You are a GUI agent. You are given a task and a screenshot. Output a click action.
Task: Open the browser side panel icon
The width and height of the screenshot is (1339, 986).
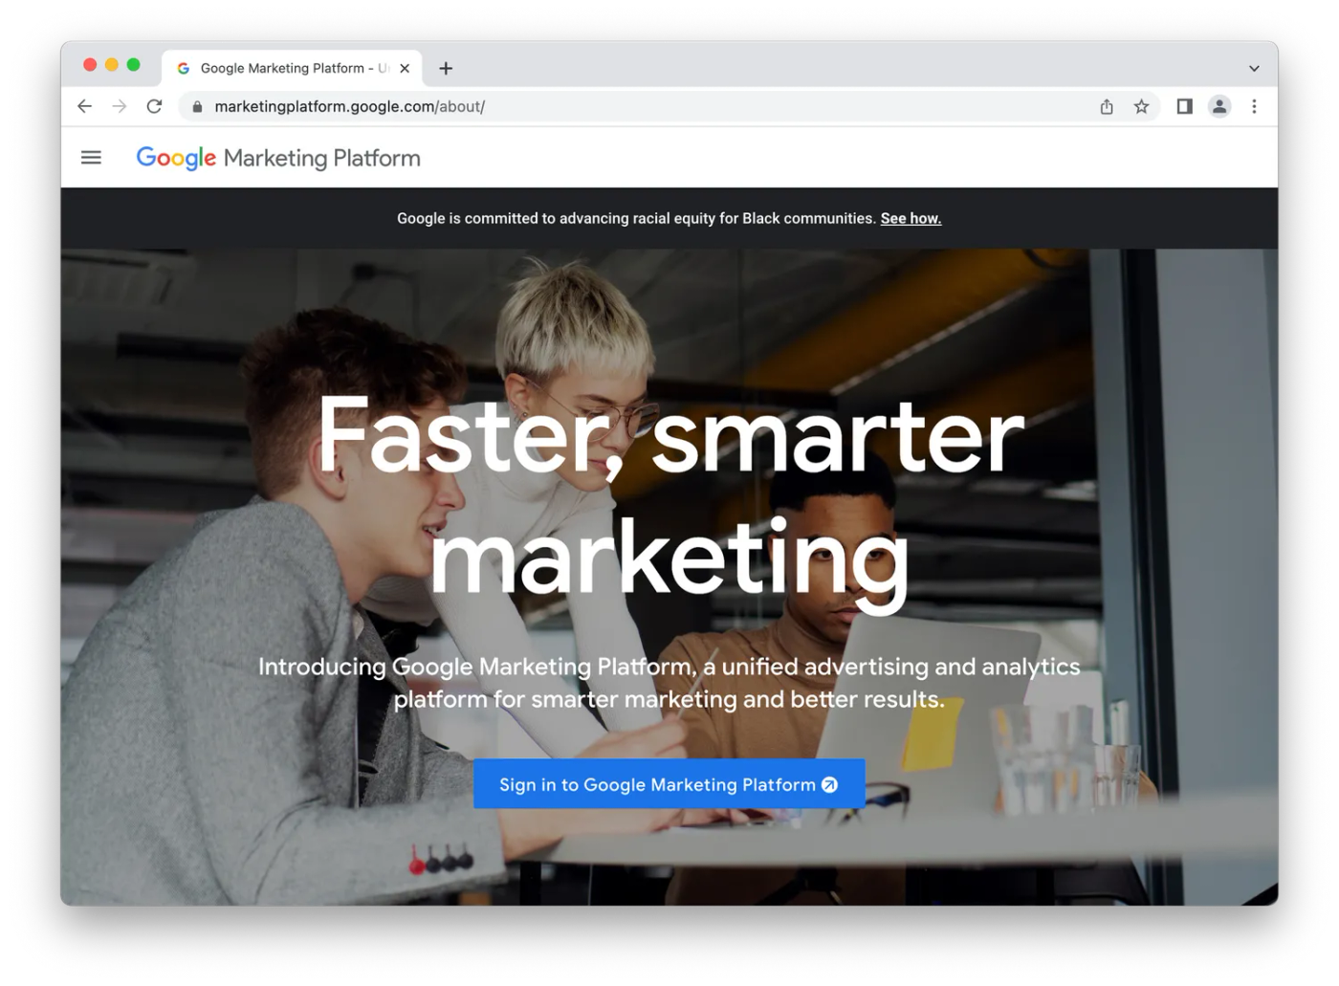point(1183,106)
